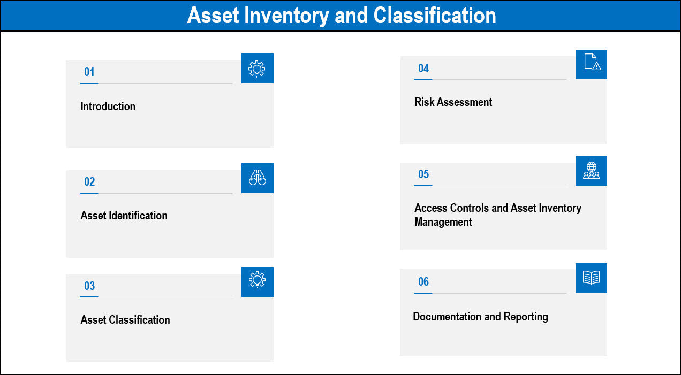Click the number 03 label

coord(89,286)
